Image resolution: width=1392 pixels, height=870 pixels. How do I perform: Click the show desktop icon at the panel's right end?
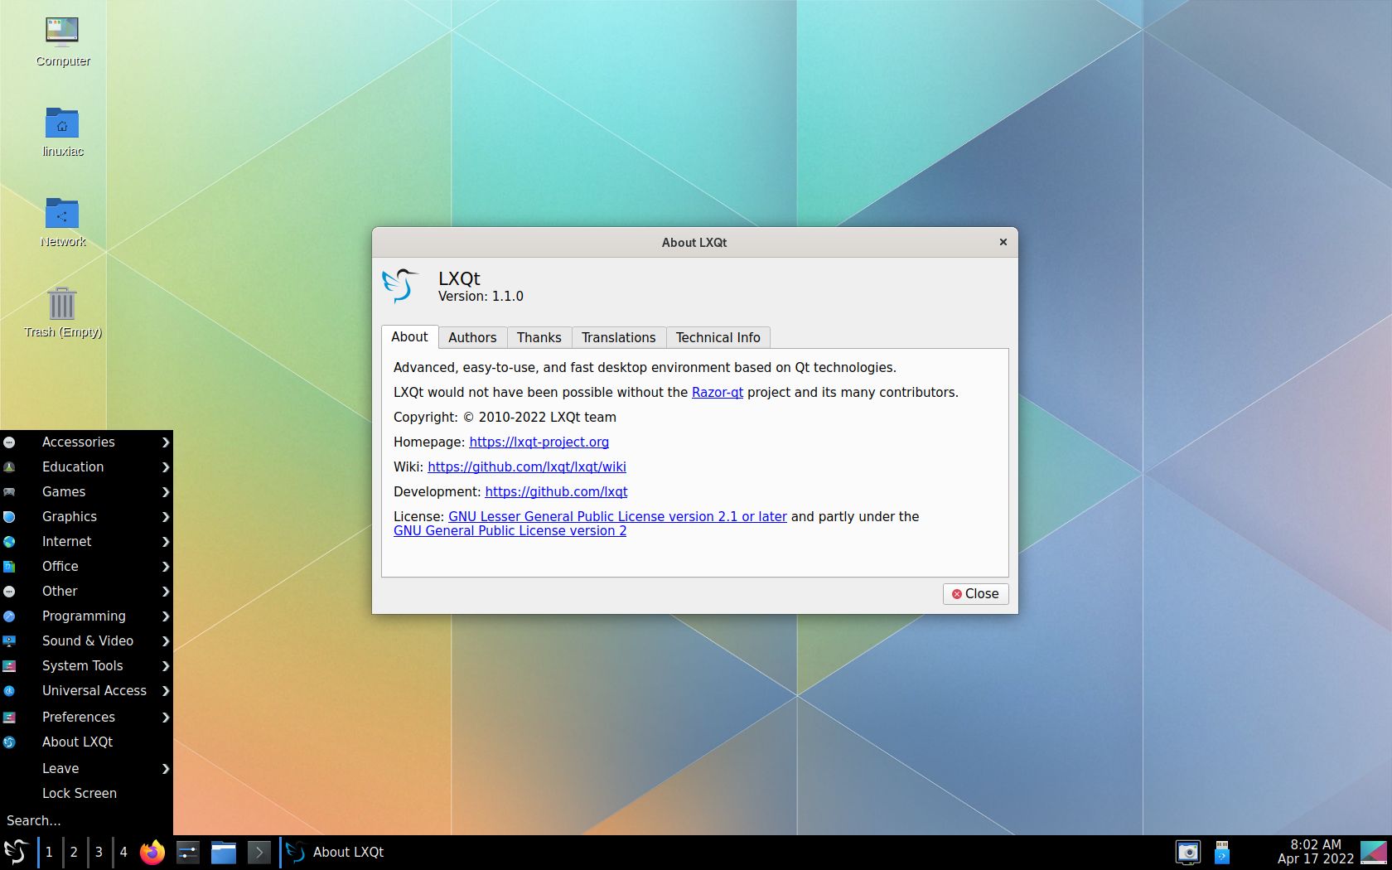point(1374,852)
